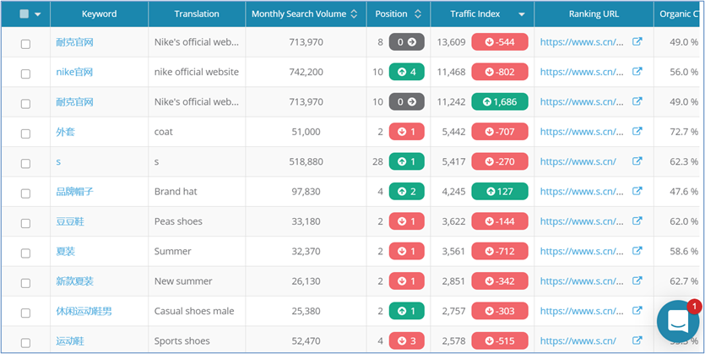Image resolution: width=705 pixels, height=354 pixels.
Task: Tick the select-all checkbox in the header
Action: (24, 14)
